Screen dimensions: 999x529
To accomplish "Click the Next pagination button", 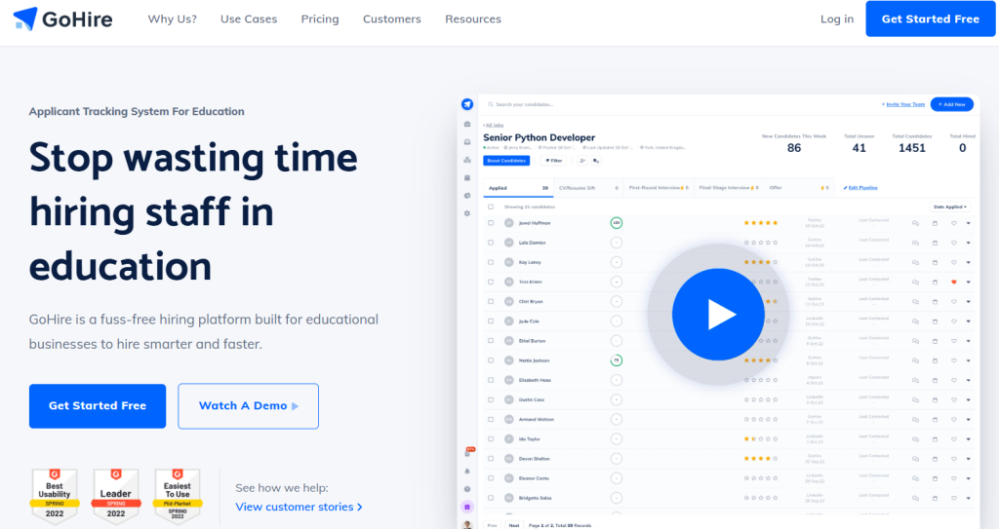I will coord(514,525).
